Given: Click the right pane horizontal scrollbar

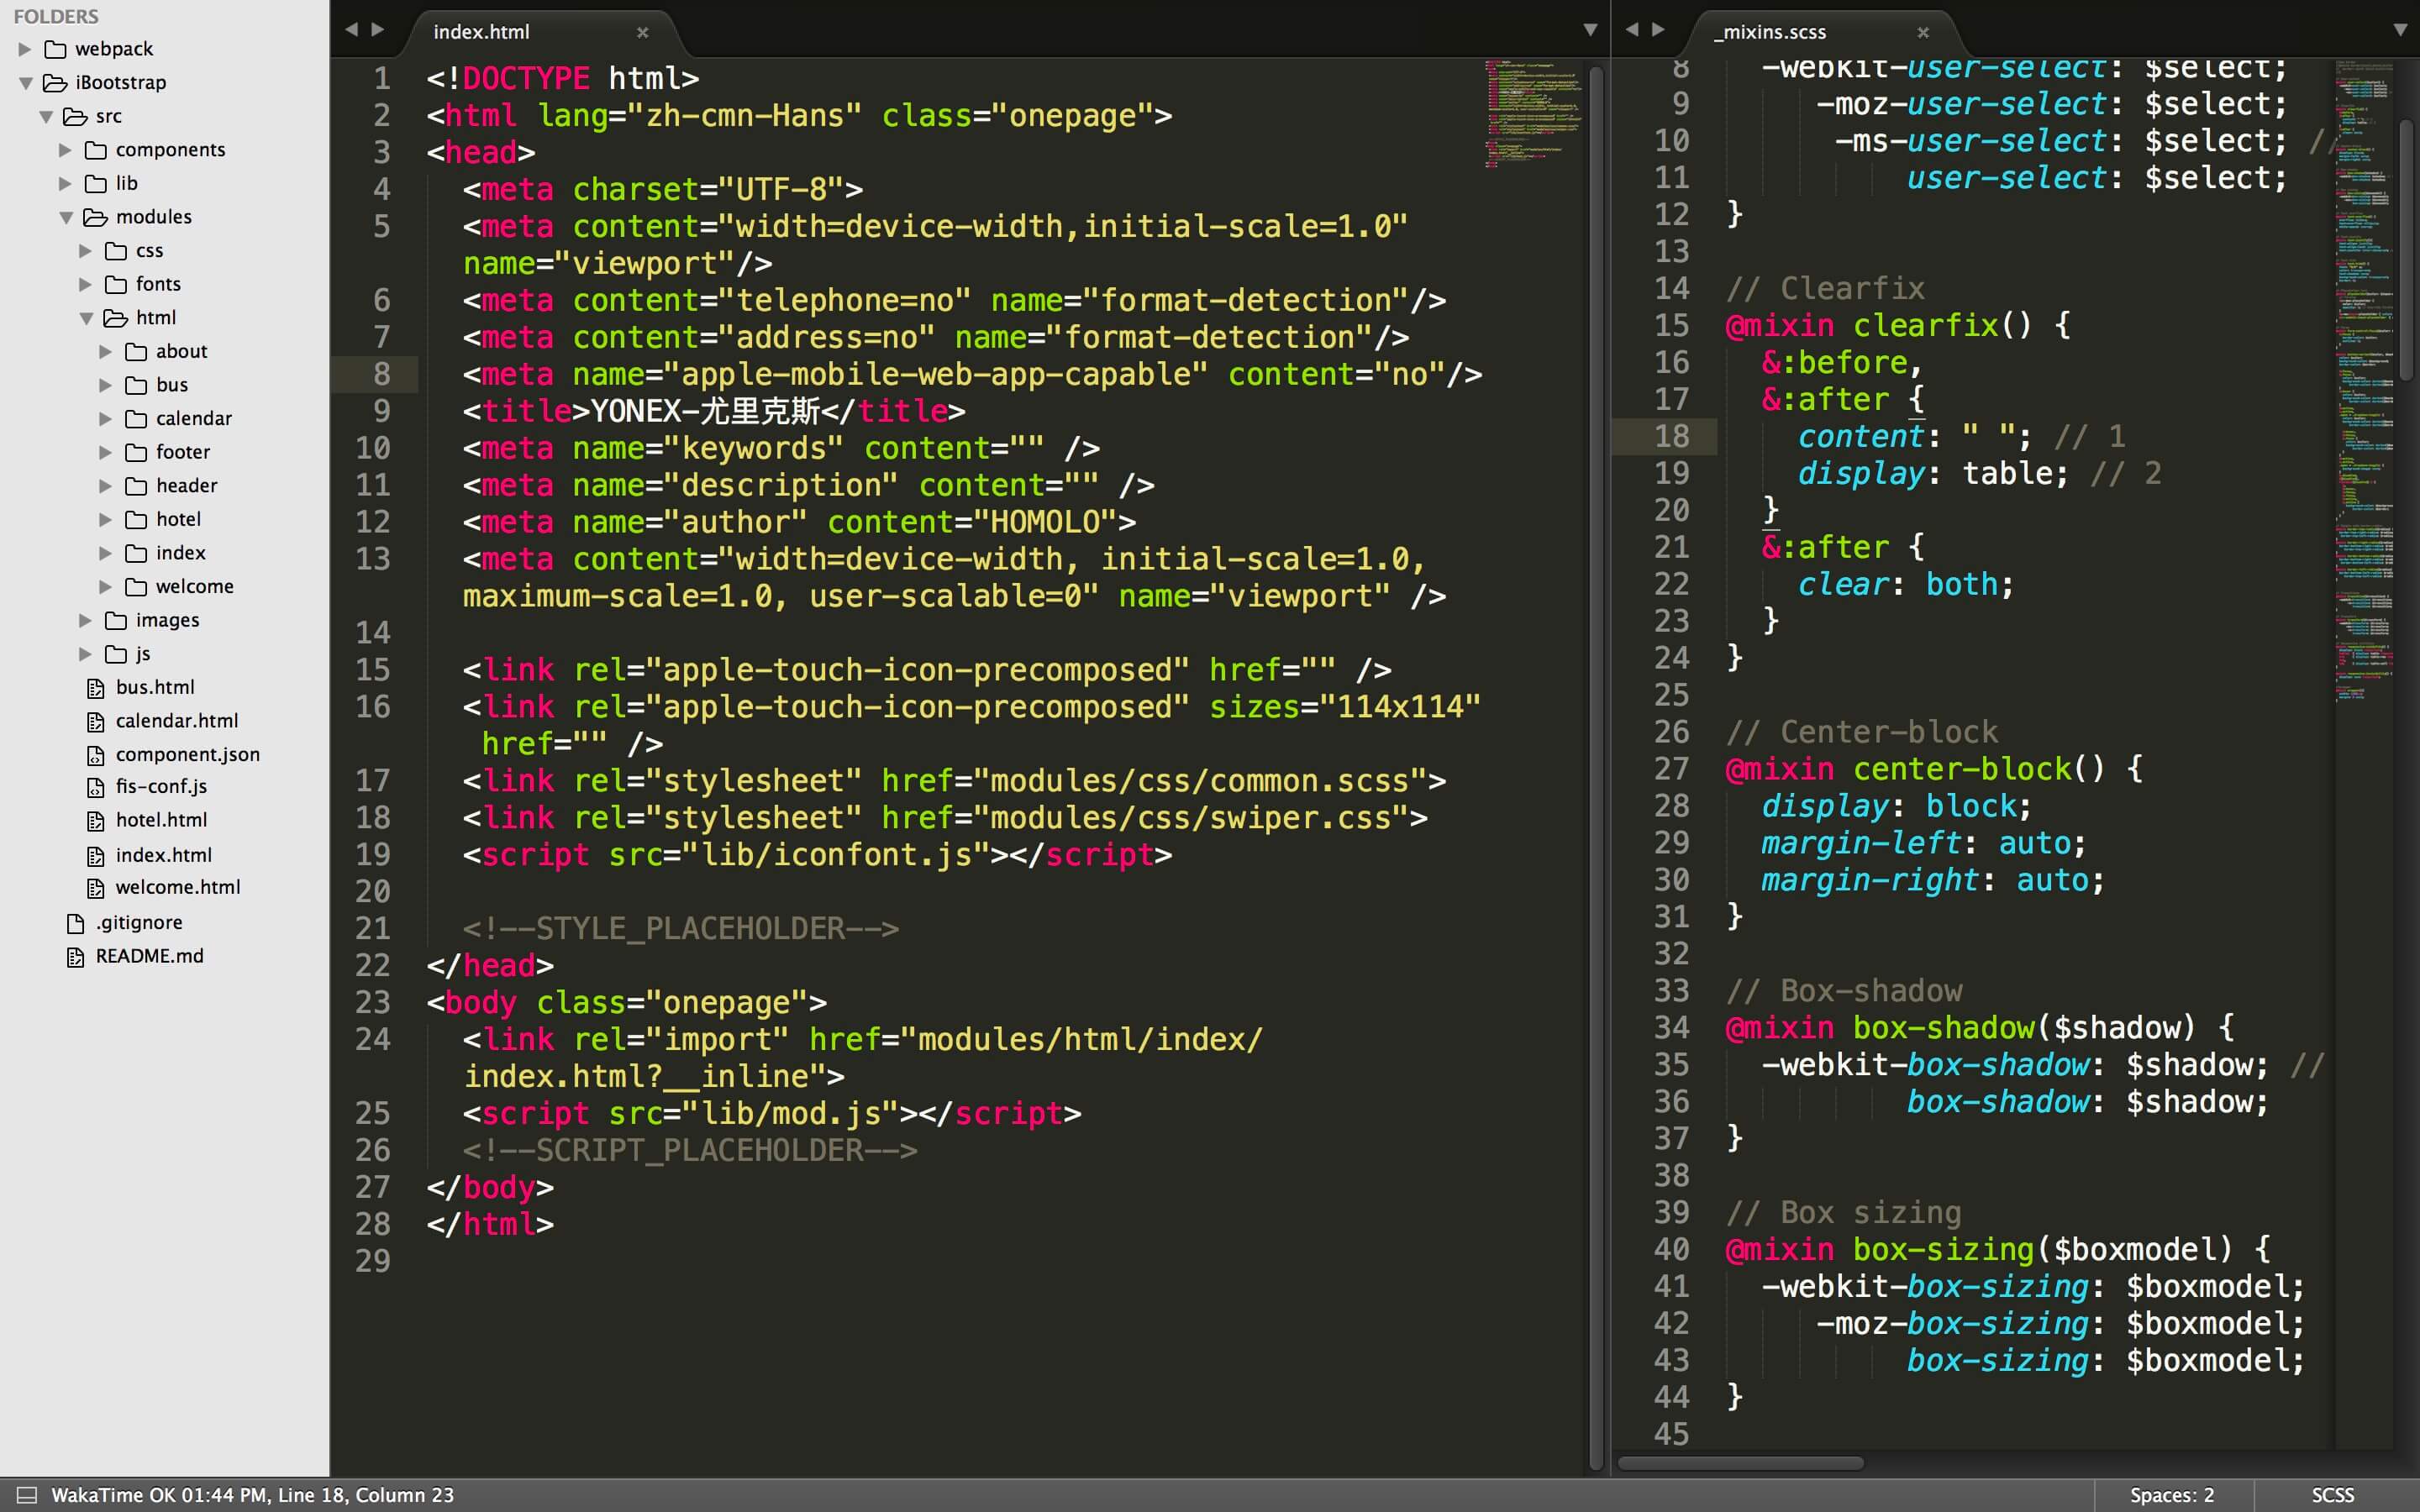Looking at the screenshot, I should [1740, 1463].
